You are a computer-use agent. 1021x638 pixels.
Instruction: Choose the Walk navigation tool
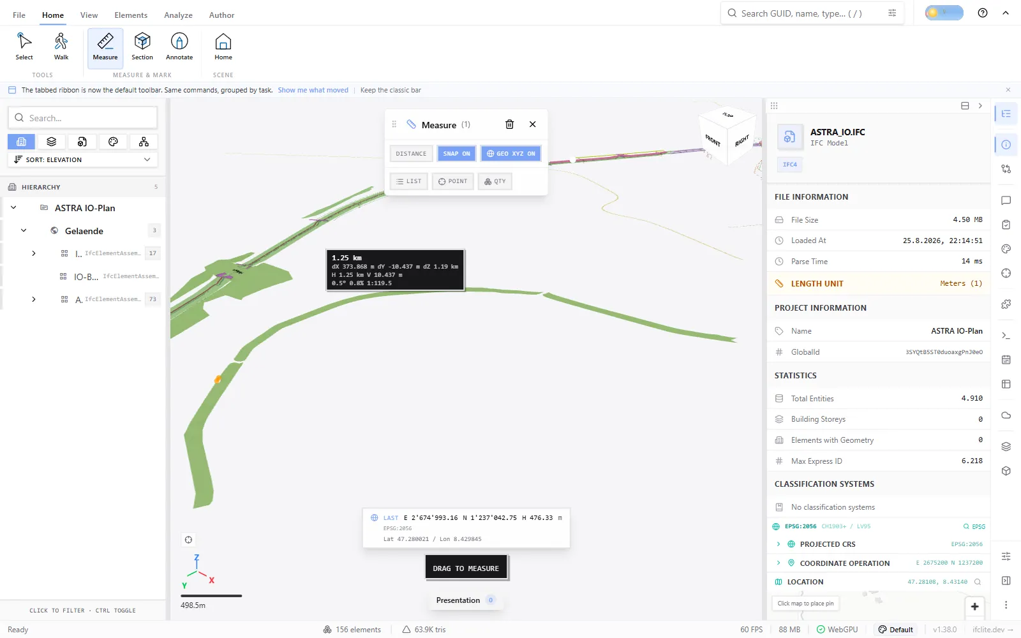(61, 47)
